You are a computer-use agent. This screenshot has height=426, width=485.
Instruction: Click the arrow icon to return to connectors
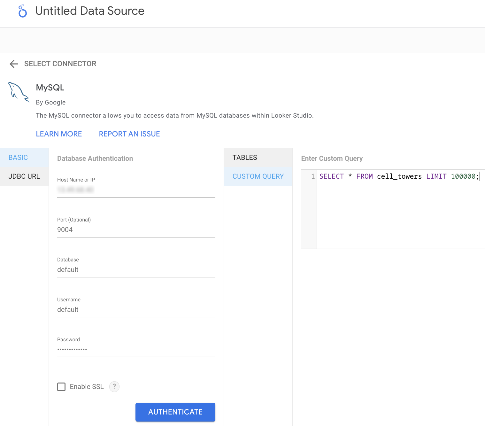tap(13, 64)
